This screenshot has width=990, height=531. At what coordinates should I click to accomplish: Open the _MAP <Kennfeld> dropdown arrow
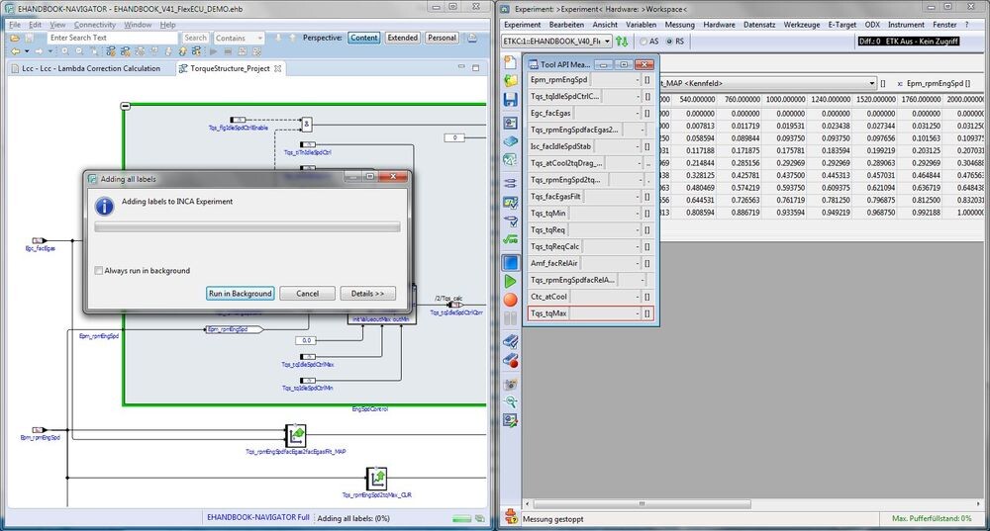click(872, 83)
